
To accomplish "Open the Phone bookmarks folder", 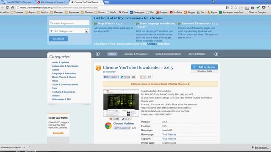I will pos(100,12).
